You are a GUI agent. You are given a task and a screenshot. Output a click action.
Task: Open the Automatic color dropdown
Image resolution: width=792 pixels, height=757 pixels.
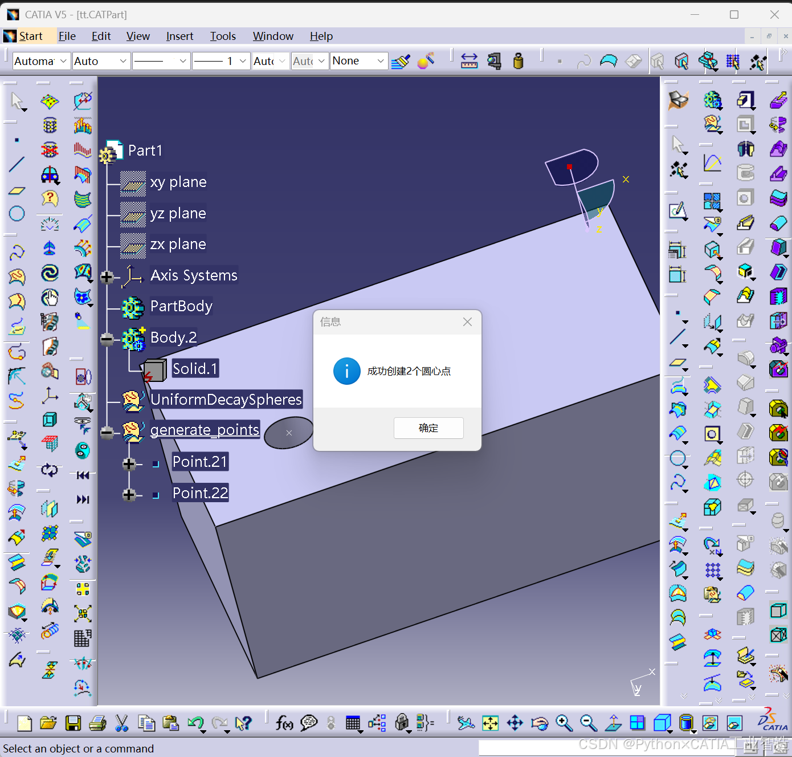click(x=41, y=61)
